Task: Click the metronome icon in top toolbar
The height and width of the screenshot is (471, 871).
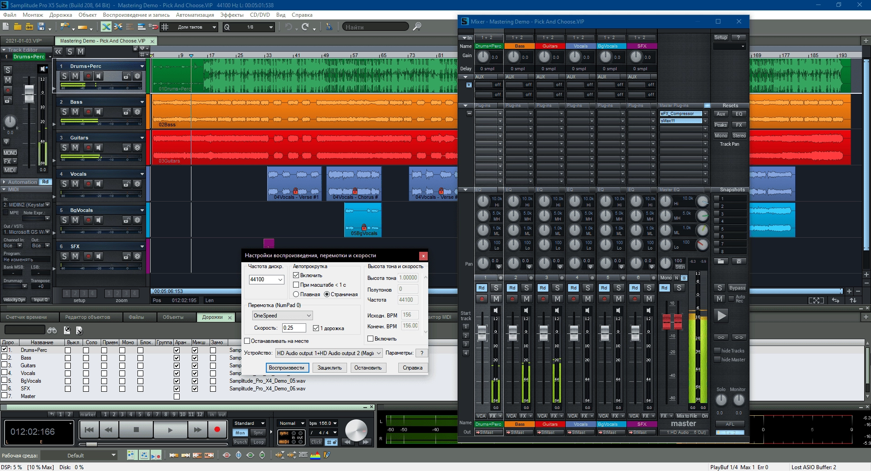Action: 329,27
